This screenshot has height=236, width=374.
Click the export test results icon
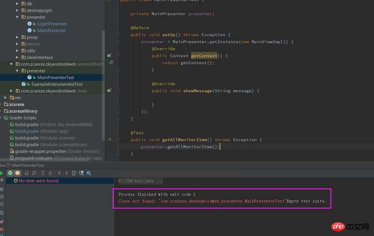74,173
